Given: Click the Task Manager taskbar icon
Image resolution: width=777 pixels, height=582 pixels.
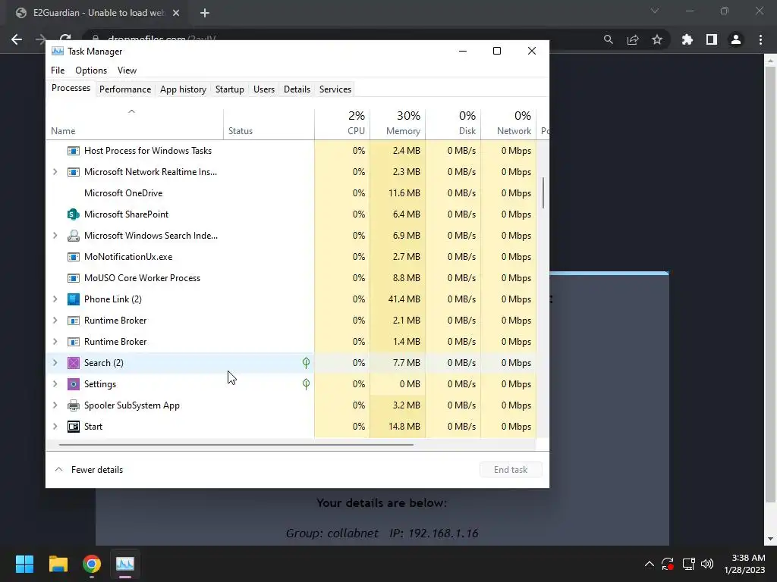Looking at the screenshot, I should 125,564.
